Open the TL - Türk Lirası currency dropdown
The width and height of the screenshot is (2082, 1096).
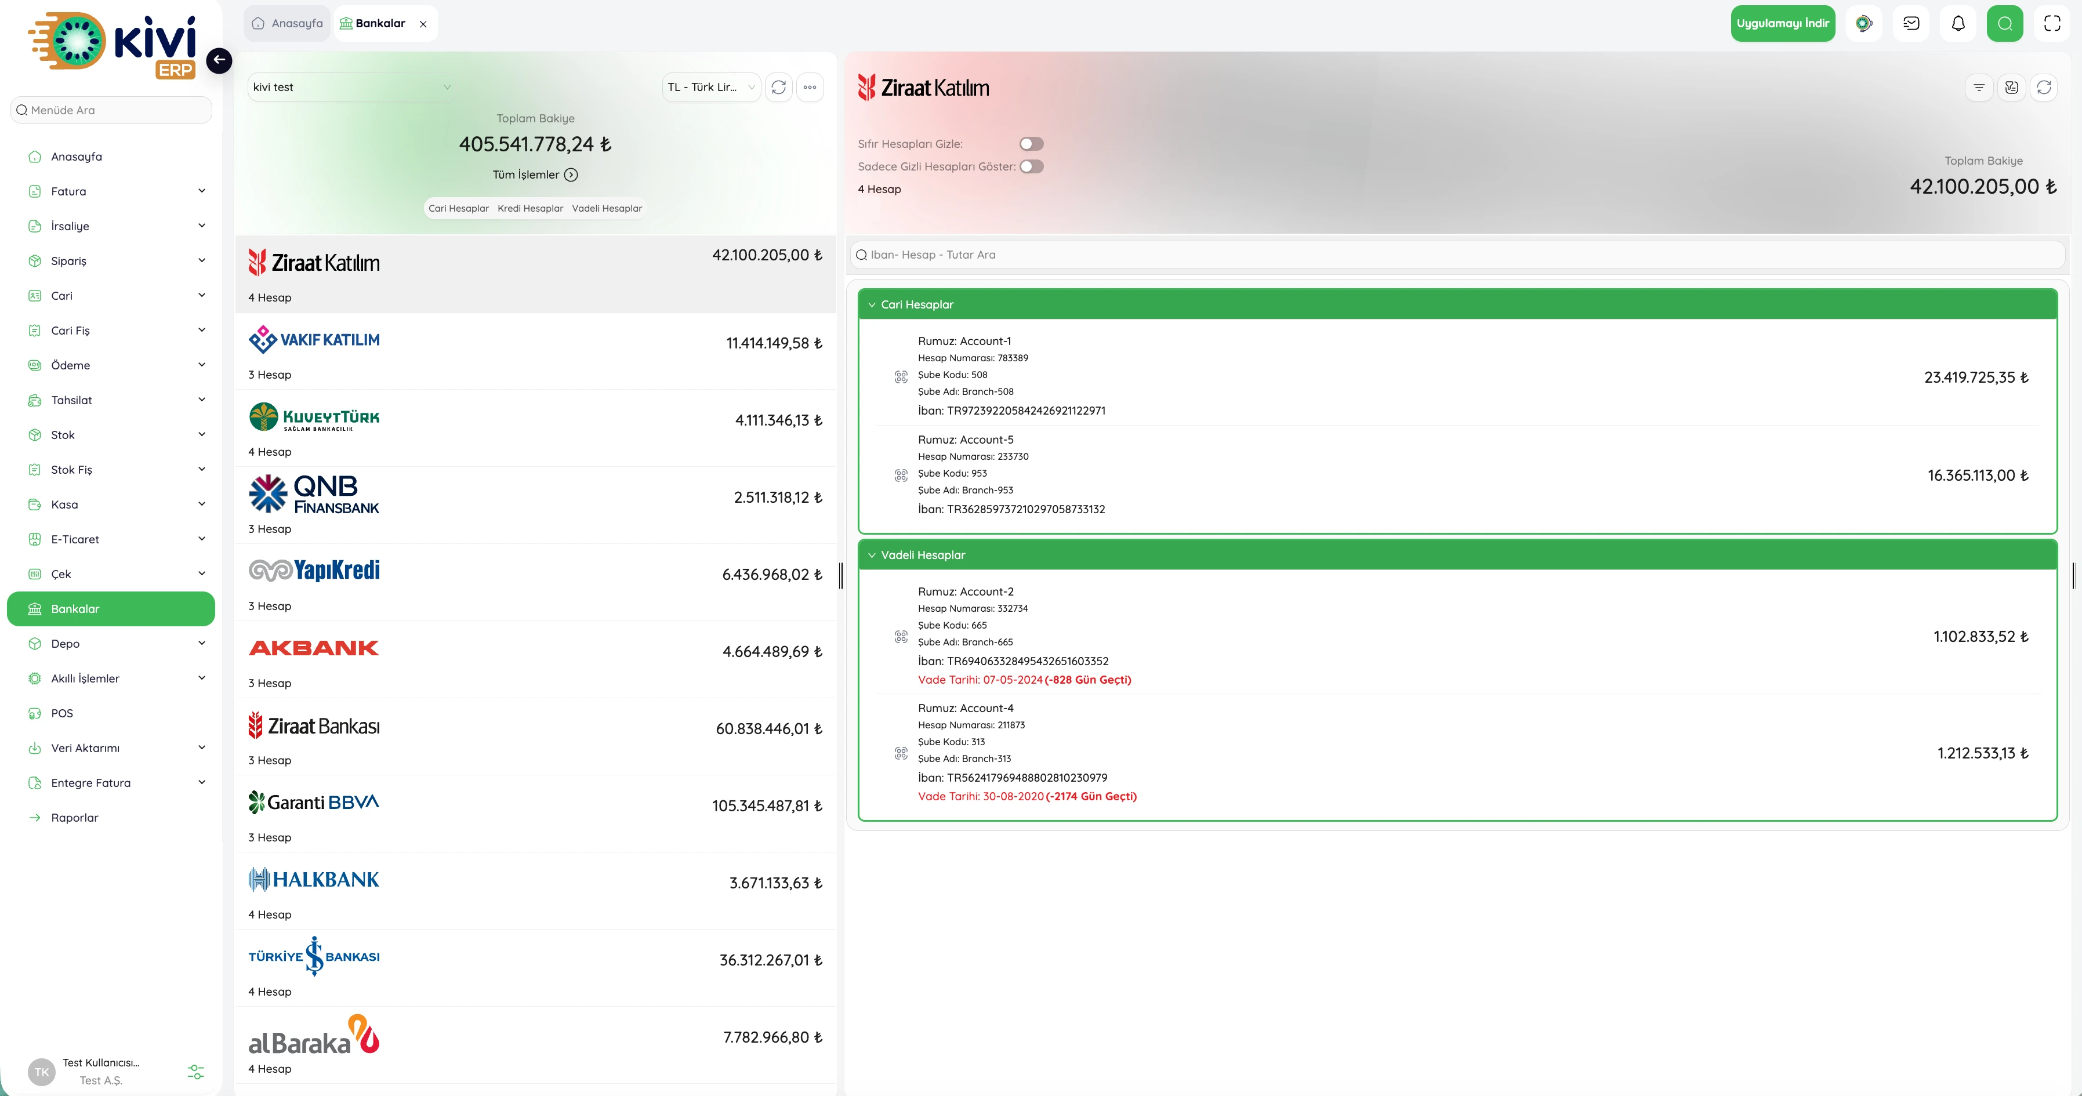(x=711, y=88)
